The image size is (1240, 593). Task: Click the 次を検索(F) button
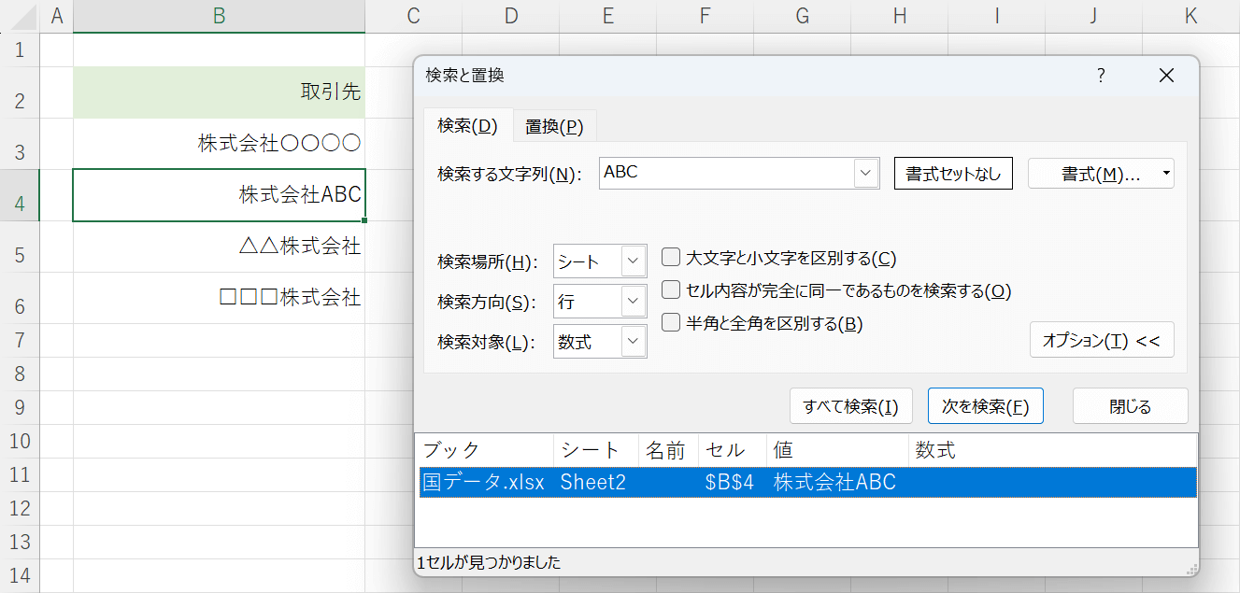point(985,406)
